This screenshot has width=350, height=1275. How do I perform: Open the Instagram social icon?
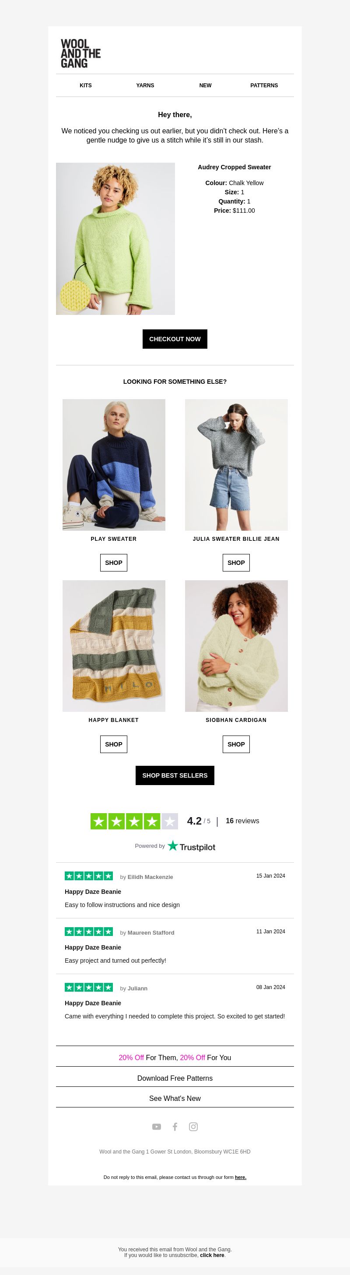[193, 1126]
